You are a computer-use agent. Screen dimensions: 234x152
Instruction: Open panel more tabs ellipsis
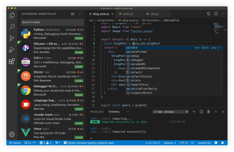[128, 112]
